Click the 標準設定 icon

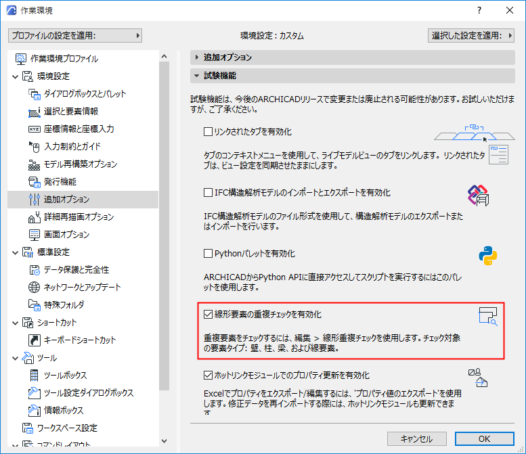click(x=28, y=252)
